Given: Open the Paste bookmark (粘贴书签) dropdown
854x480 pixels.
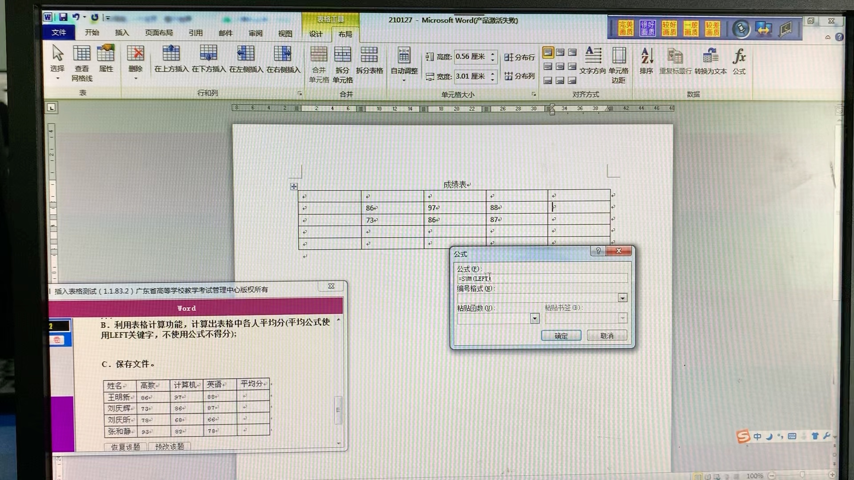Looking at the screenshot, I should tap(623, 318).
